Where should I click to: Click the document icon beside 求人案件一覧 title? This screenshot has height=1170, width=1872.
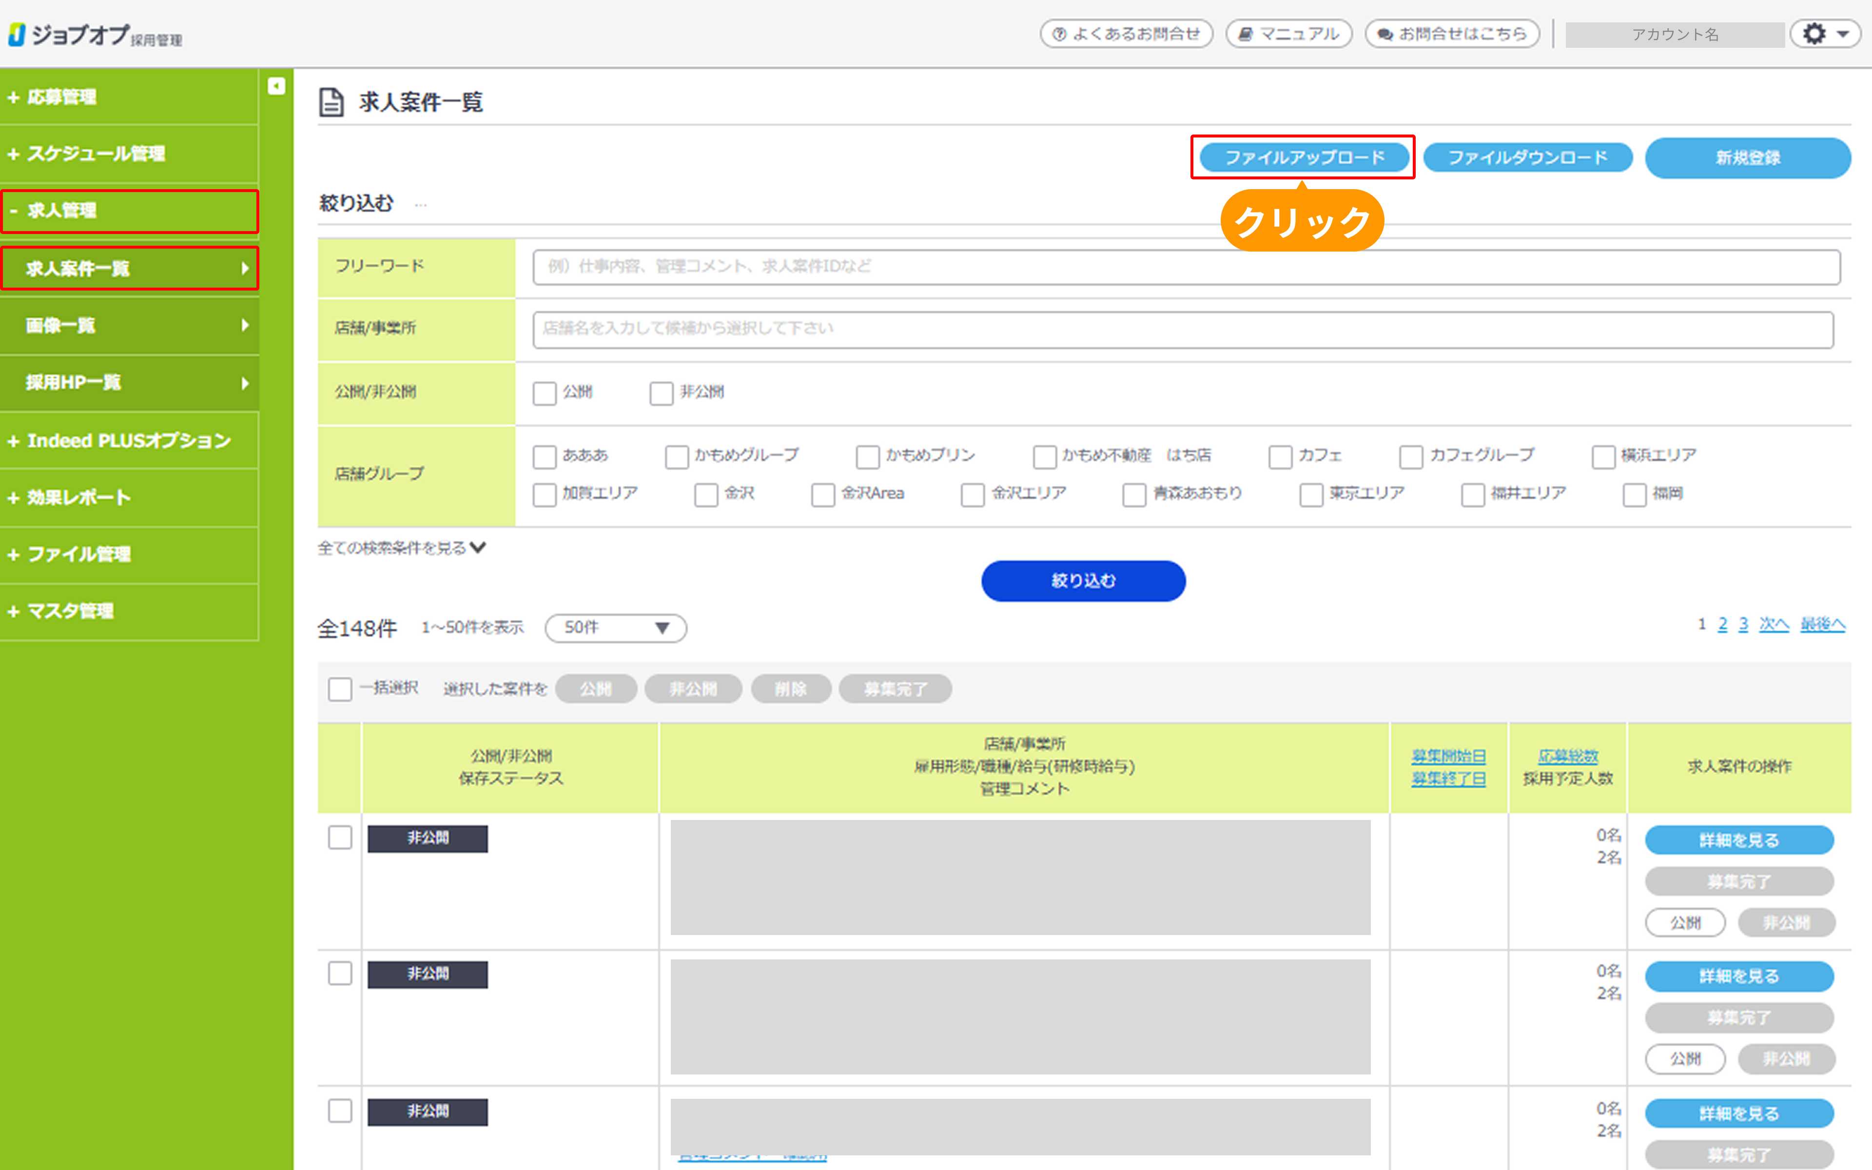coord(332,102)
